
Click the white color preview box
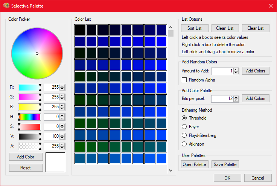click(55, 162)
